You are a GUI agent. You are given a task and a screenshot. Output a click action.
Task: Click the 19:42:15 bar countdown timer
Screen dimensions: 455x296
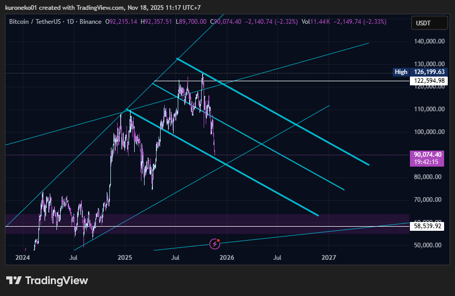(426, 162)
